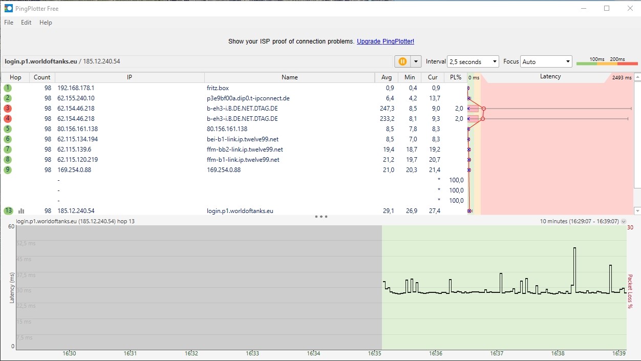Select red hop 4 circle icon

pos(8,119)
